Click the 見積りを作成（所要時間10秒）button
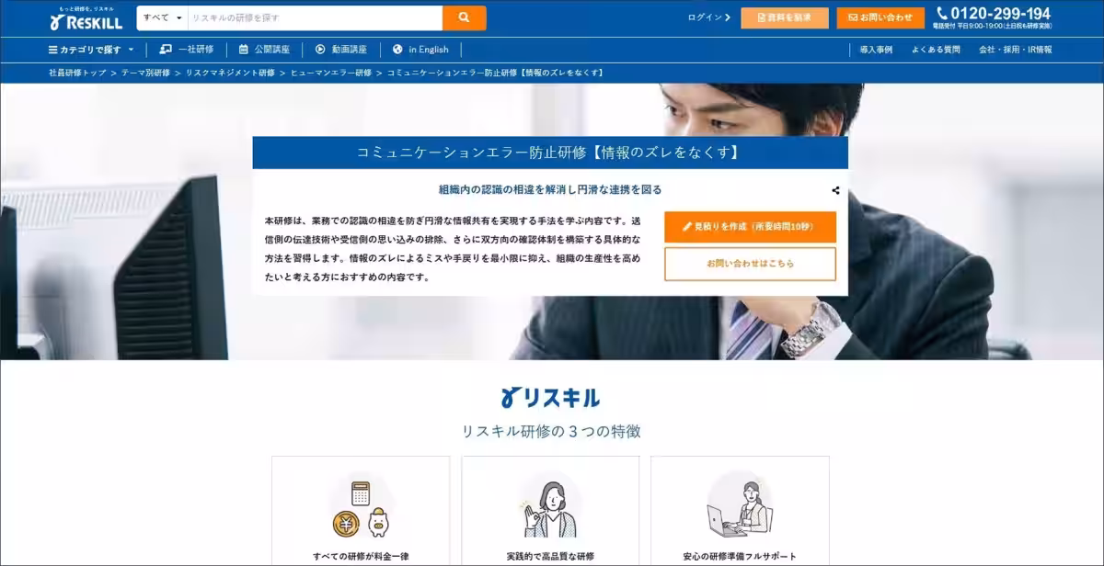Screen dimensions: 1104x566 pos(750,226)
